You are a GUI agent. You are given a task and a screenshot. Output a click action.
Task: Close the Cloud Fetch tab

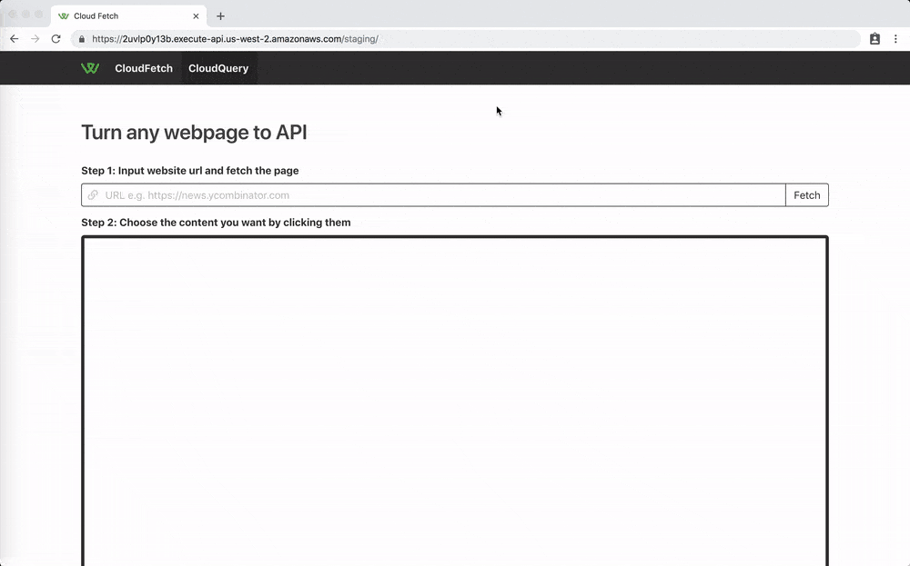click(196, 16)
